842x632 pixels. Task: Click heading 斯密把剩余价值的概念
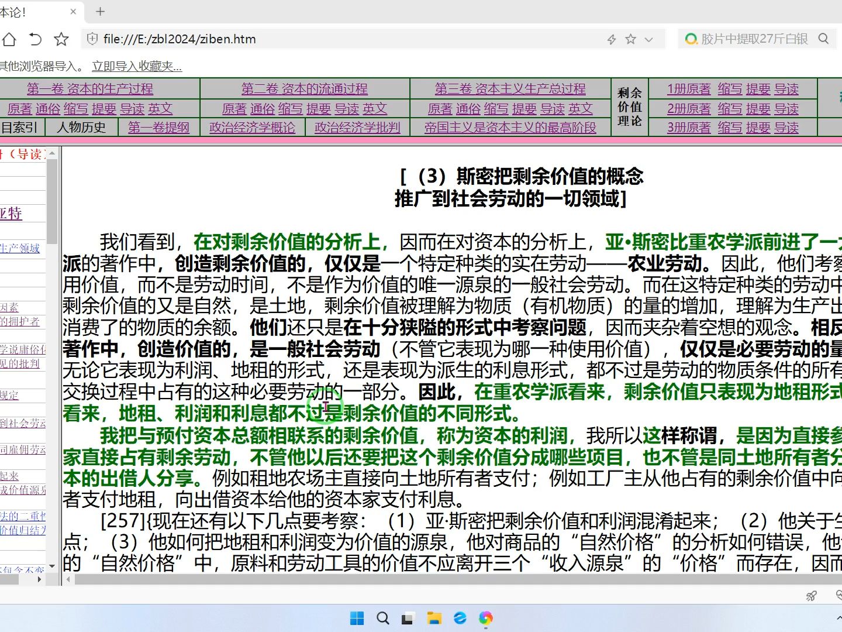[550, 176]
